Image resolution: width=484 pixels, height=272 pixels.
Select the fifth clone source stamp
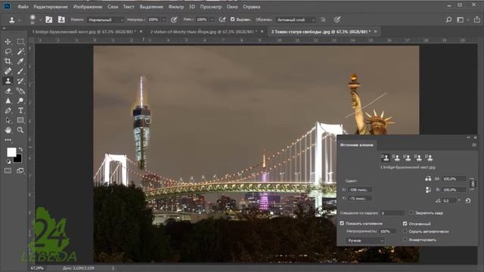pos(430,158)
